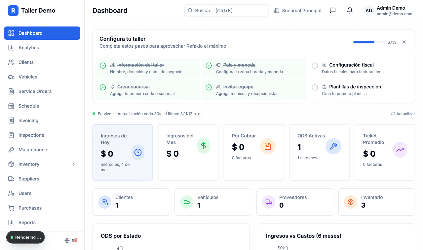
Task: Toggle the Crear sucursal checkmark
Action: (x=103, y=87)
